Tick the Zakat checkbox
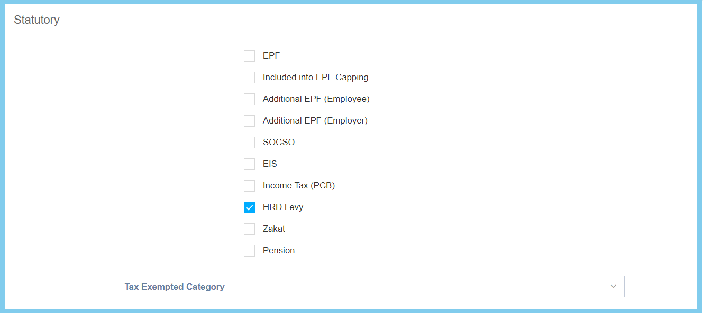 (x=249, y=229)
